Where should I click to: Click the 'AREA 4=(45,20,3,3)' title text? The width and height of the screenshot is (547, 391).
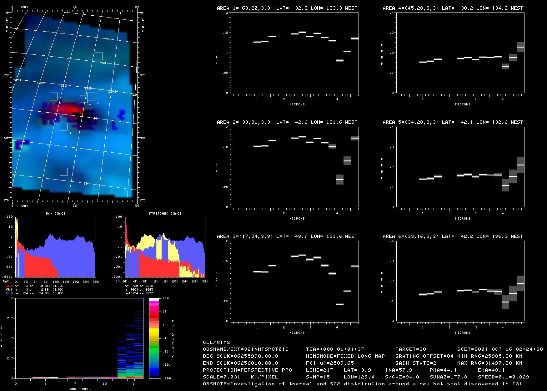pyautogui.click(x=410, y=8)
